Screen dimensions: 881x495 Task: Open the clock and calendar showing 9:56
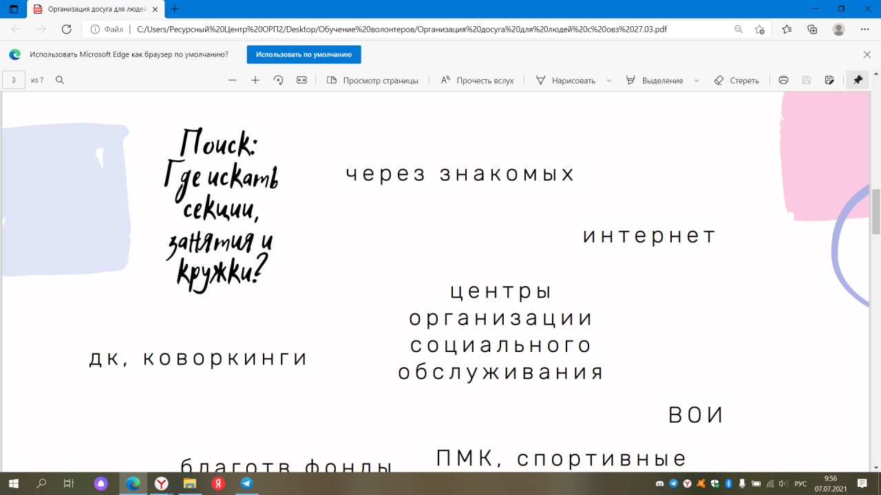pos(831,483)
